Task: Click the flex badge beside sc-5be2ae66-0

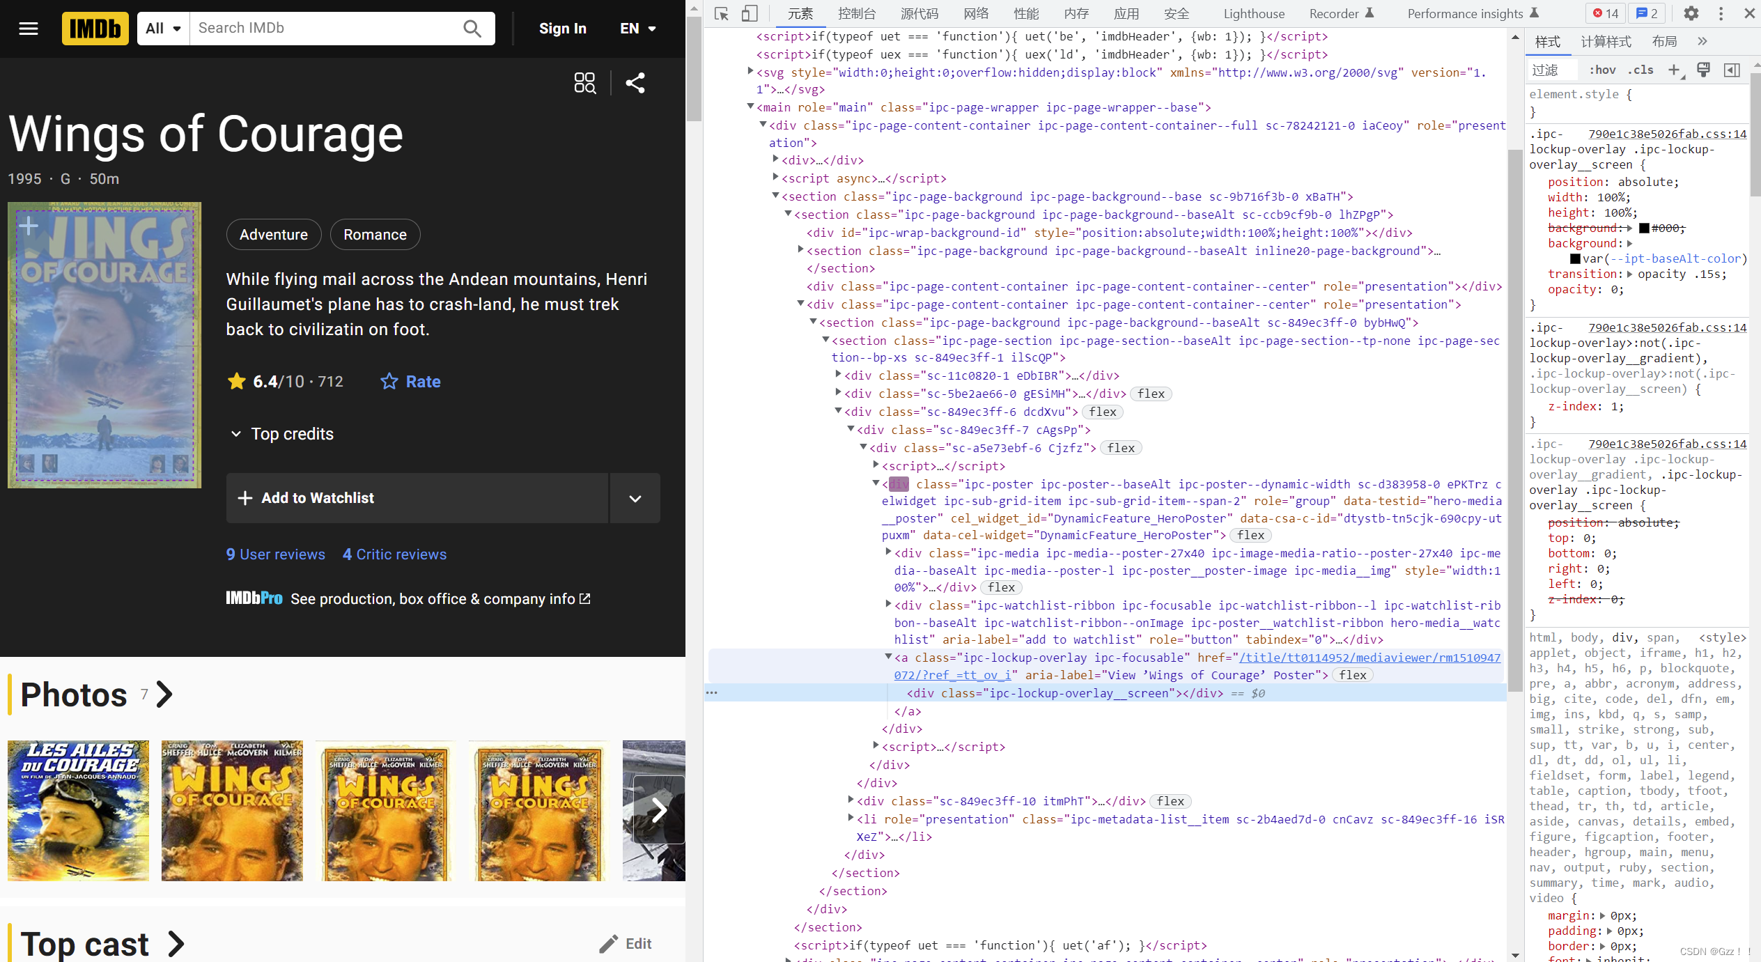Action: (1151, 394)
